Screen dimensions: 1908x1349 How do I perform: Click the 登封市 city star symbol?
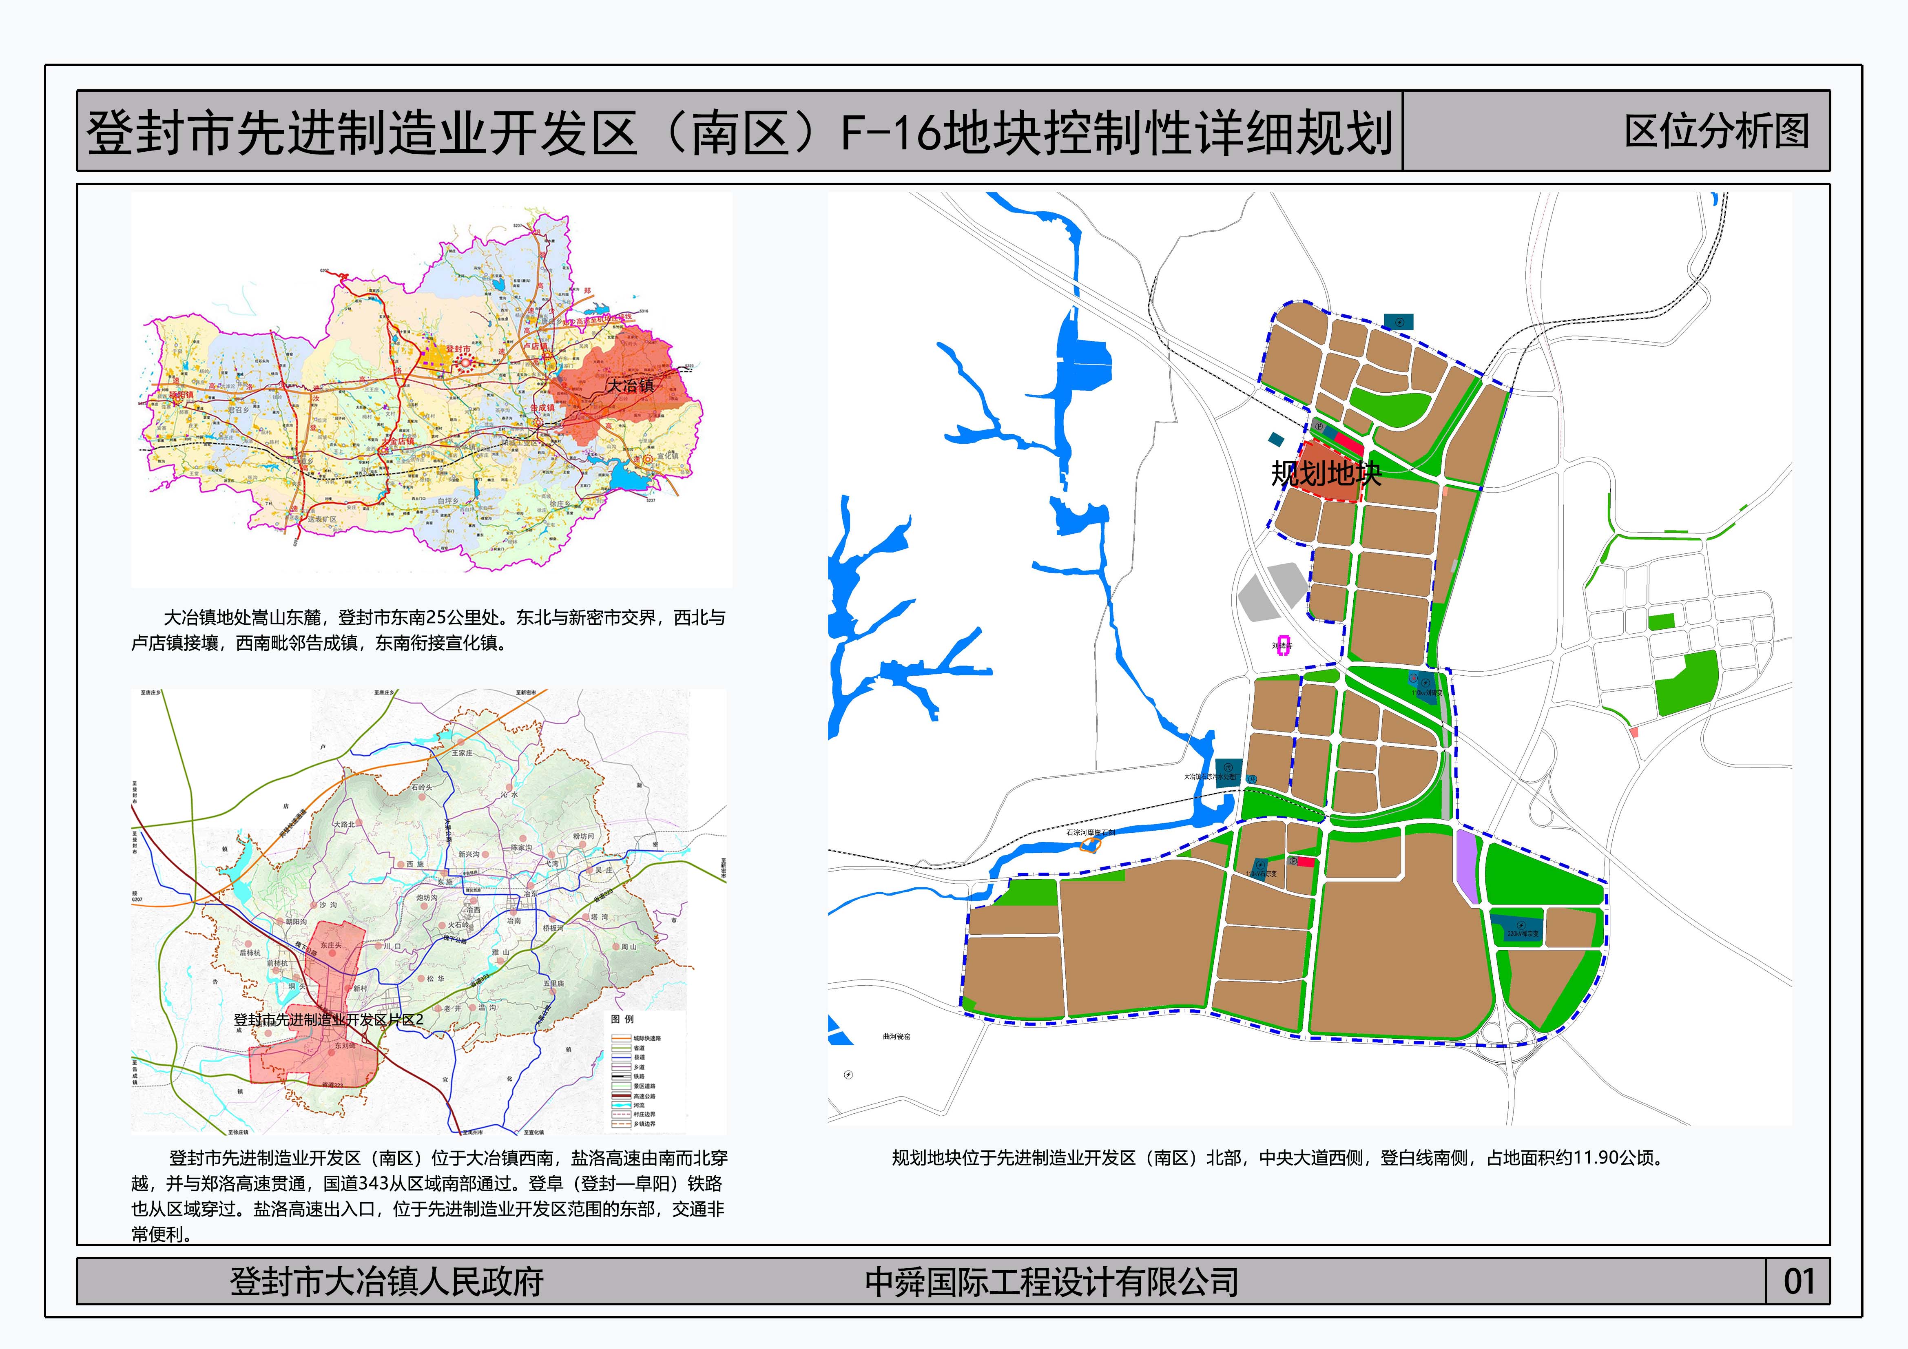click(x=466, y=364)
